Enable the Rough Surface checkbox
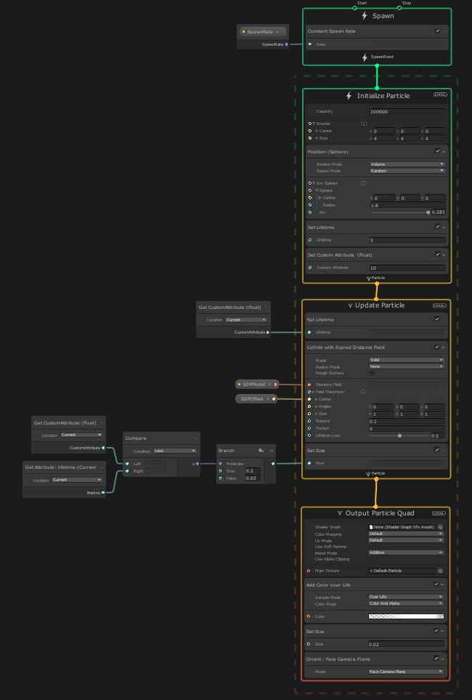The image size is (472, 700). tap(372, 373)
